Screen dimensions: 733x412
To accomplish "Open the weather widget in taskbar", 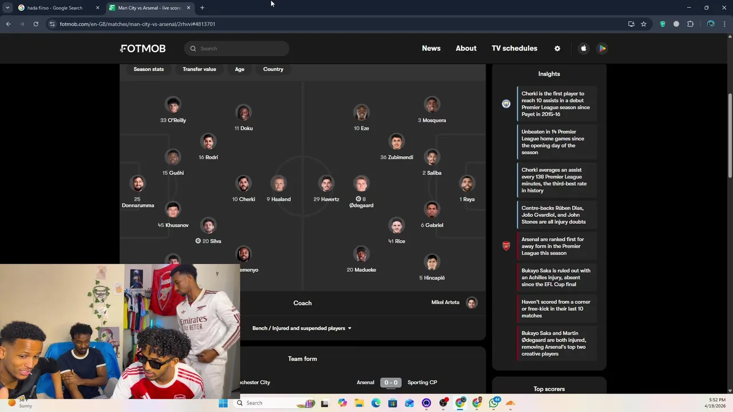I will pyautogui.click(x=20, y=403).
